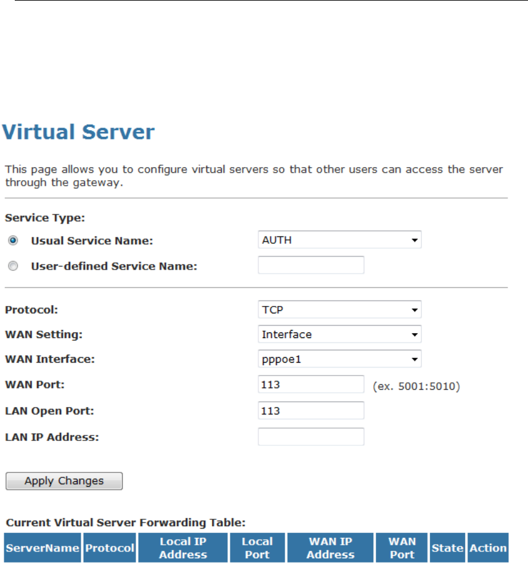Open the AUTH service name dropdown
The height and width of the screenshot is (565, 528).
tap(339, 239)
